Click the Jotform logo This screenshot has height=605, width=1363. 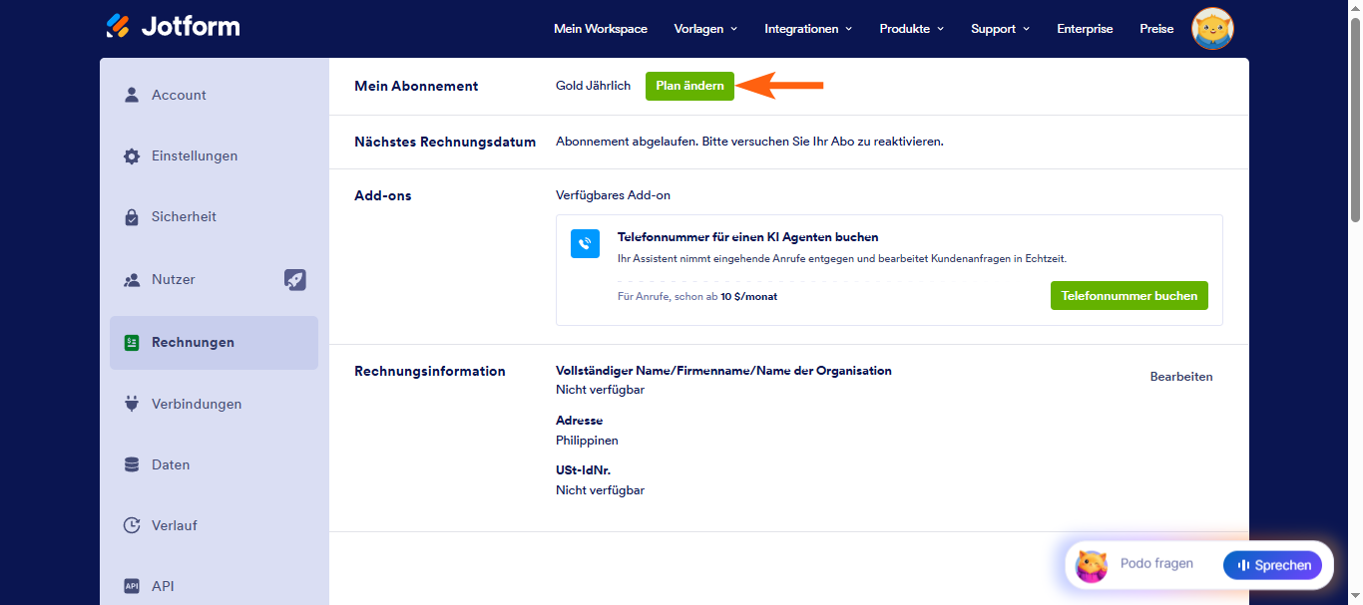click(173, 26)
